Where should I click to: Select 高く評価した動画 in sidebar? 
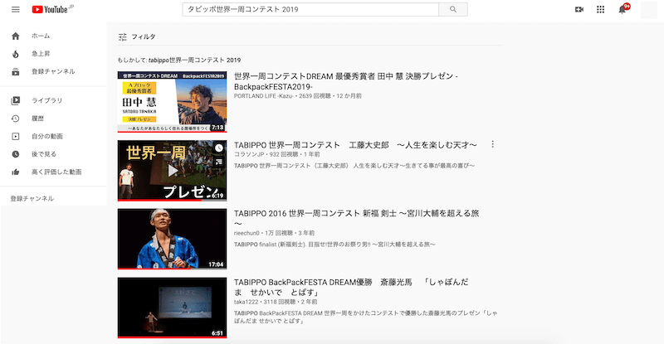[x=56, y=172]
